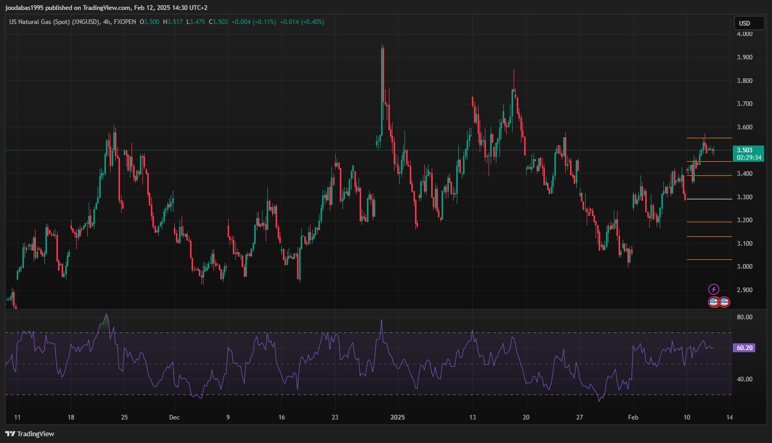Click the 3.300 price axis label
Viewport: 772px width, 443px height.
click(x=744, y=197)
